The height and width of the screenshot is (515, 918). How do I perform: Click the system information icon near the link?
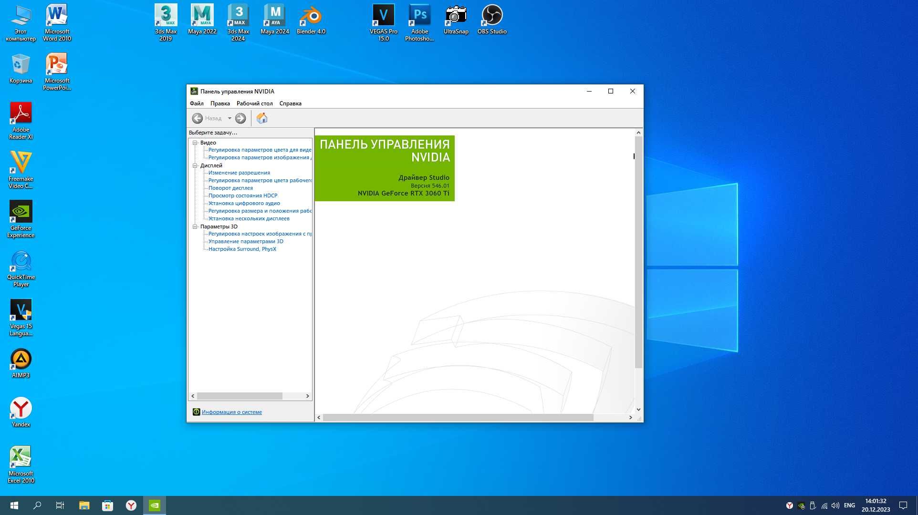[196, 412]
